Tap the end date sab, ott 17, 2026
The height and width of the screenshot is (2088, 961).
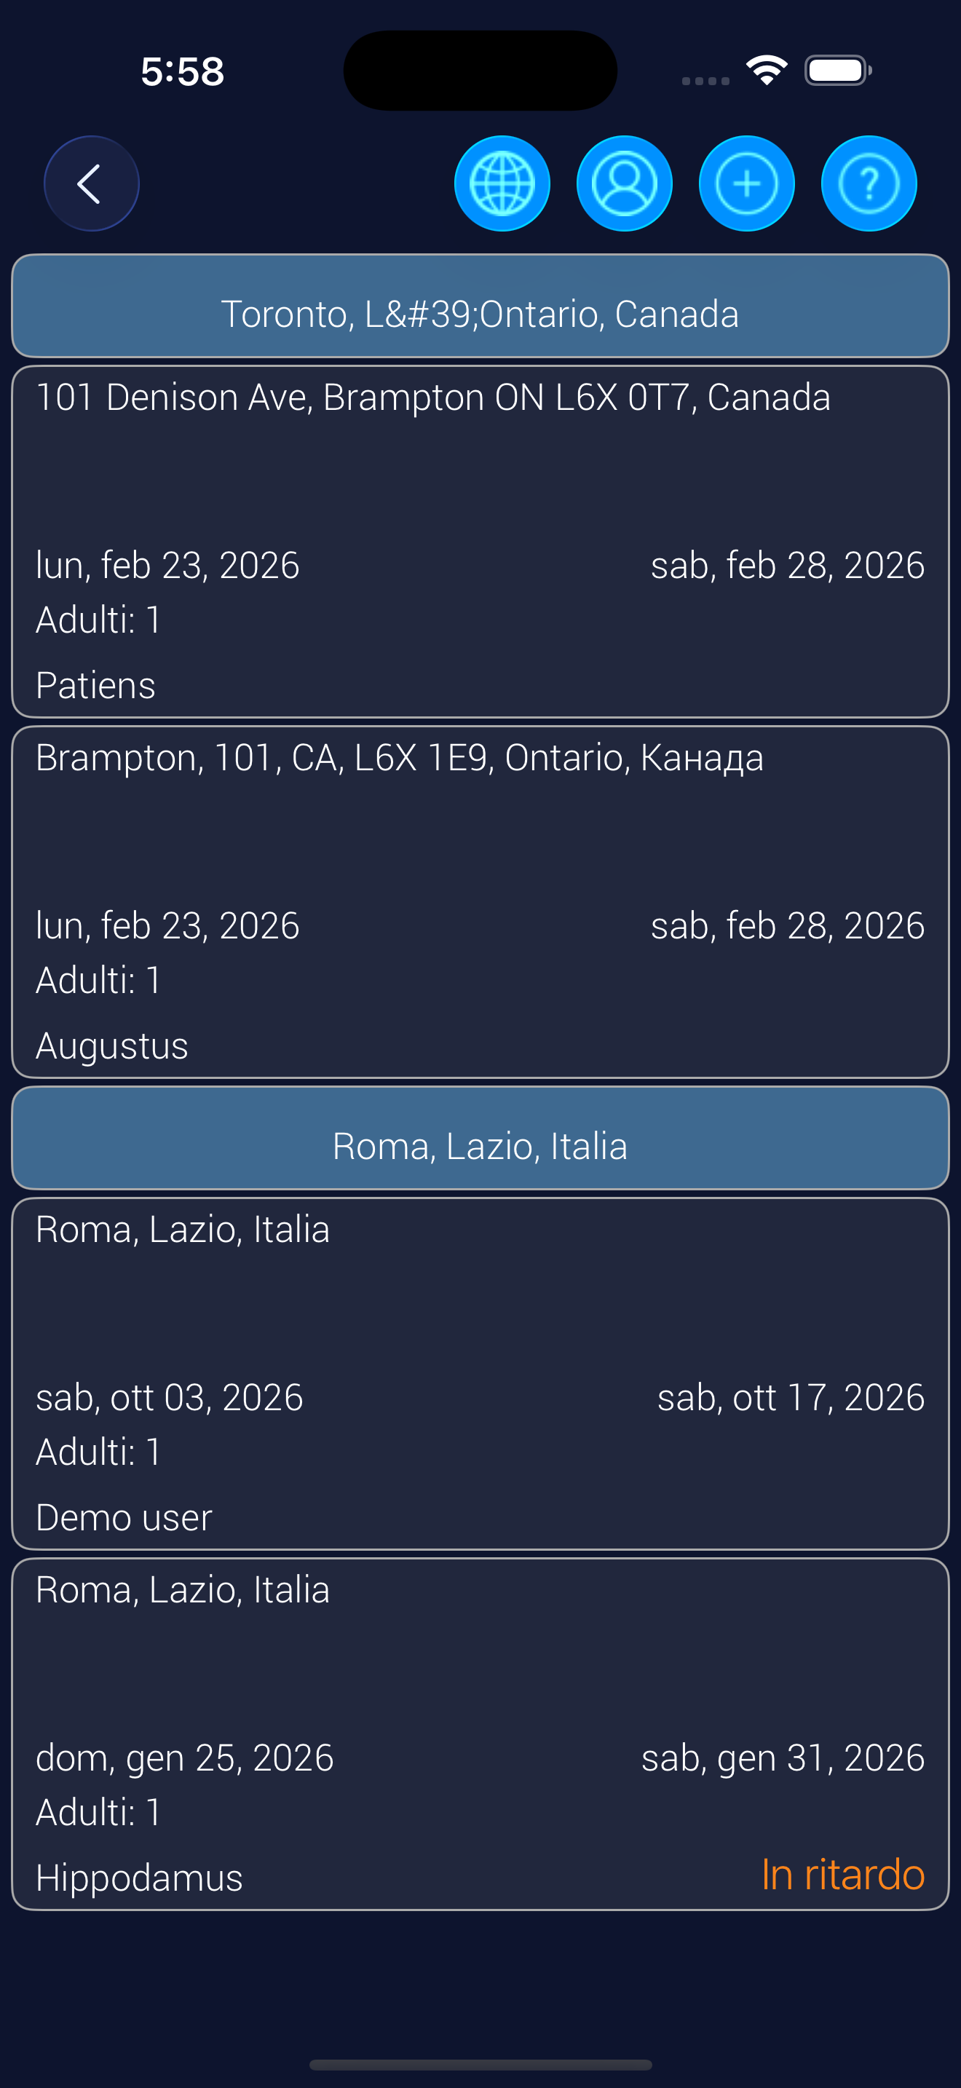(x=790, y=1397)
